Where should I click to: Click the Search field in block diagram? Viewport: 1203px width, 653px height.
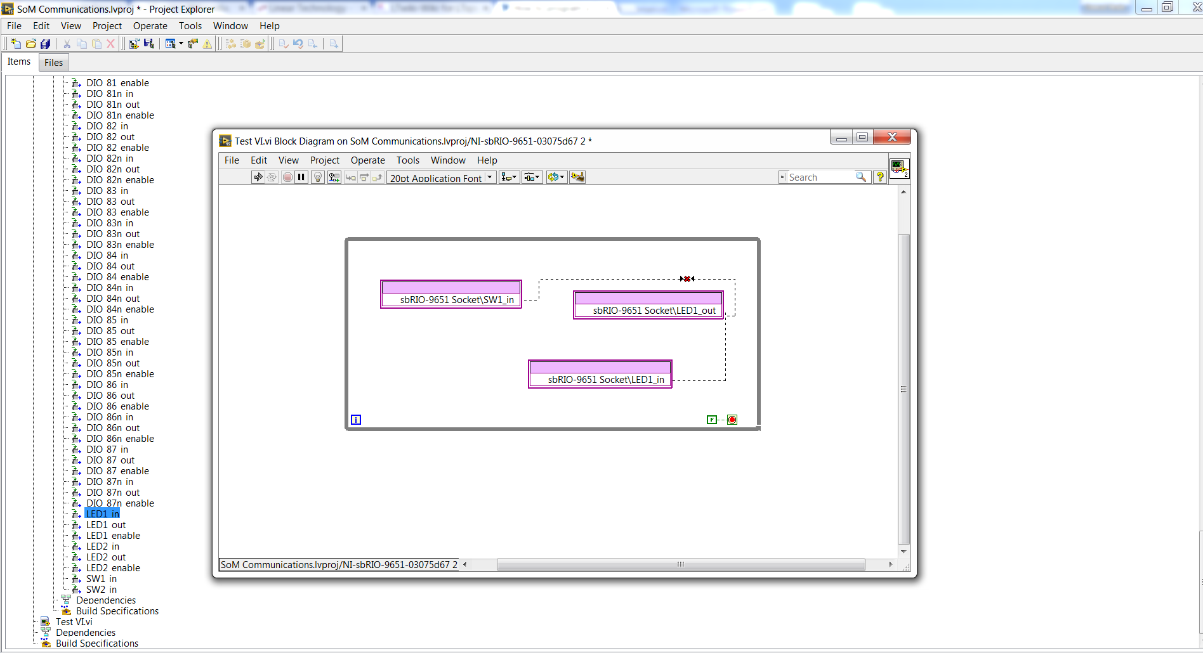click(818, 178)
